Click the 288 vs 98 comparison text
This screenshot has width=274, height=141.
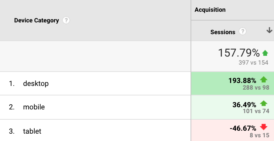tap(256, 87)
